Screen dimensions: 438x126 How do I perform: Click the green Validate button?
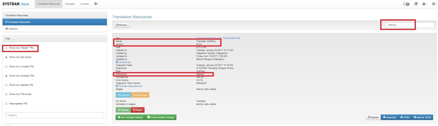(123, 110)
